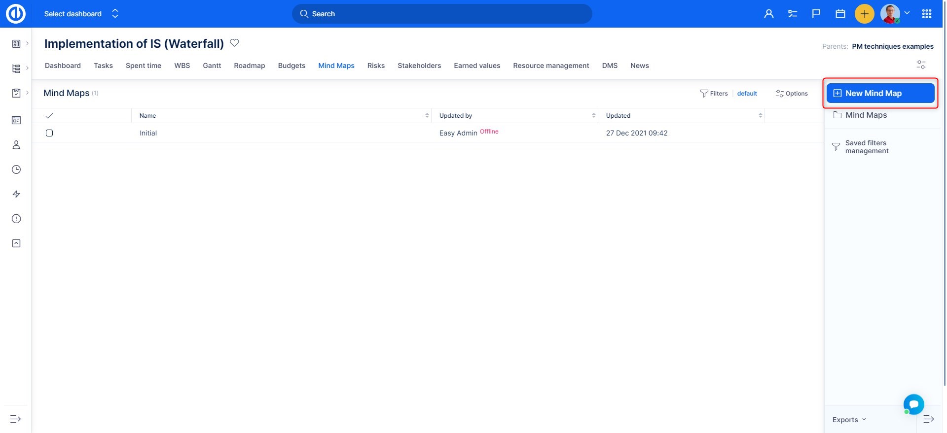The width and height of the screenshot is (947, 433).
Task: Click the calendar icon in top bar
Action: (840, 14)
